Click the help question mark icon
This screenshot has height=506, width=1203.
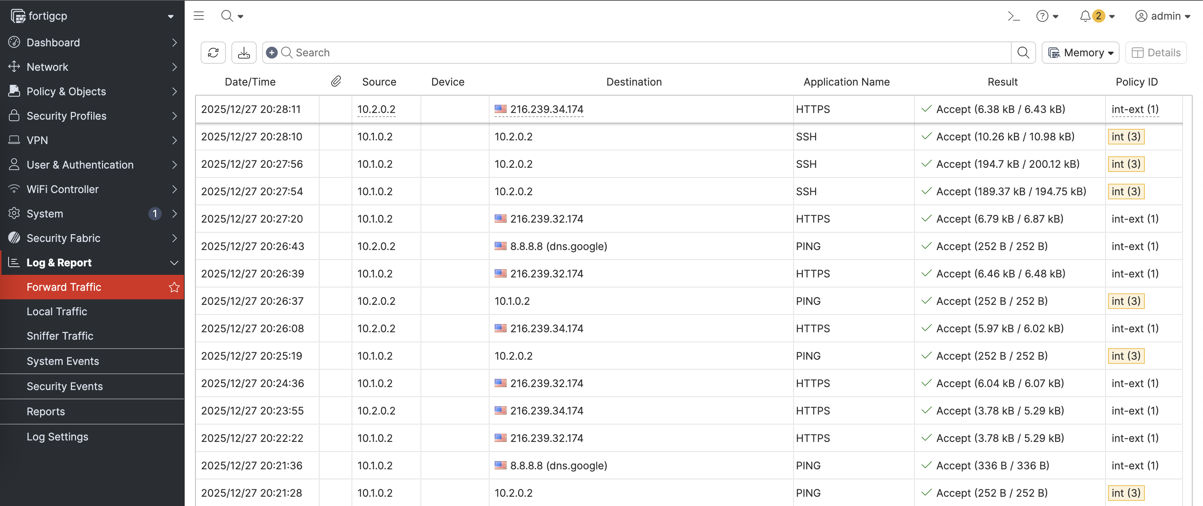1042,16
